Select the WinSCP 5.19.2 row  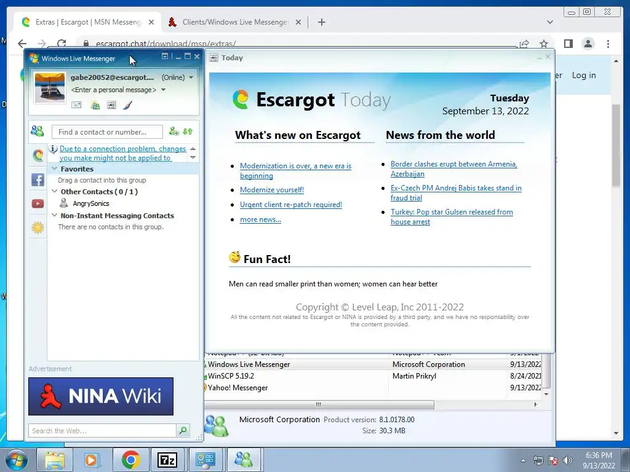click(373, 376)
